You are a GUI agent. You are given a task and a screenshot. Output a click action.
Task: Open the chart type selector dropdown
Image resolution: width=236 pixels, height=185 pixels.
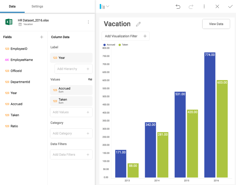(104, 7)
